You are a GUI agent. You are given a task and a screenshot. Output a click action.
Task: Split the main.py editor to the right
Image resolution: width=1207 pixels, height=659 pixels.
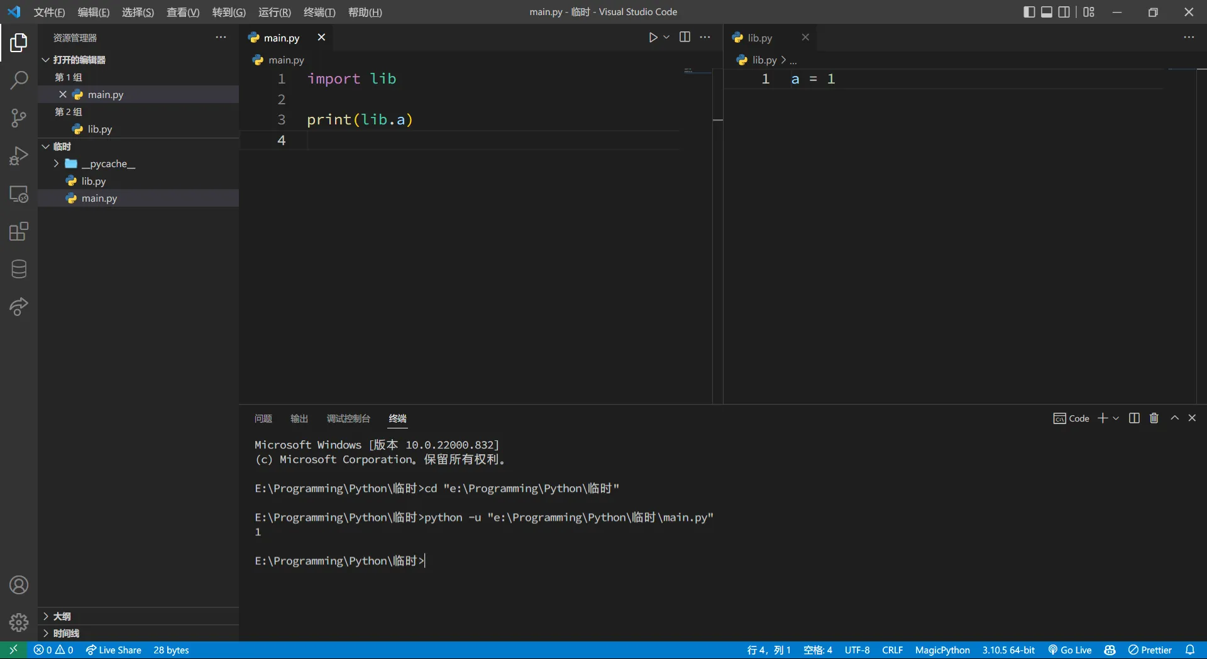[x=685, y=38]
